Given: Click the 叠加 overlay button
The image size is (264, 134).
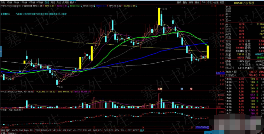Looking at the screenshot, I should coord(185,2).
